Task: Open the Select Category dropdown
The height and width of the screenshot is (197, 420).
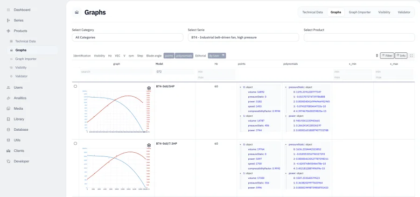Action: [127, 37]
